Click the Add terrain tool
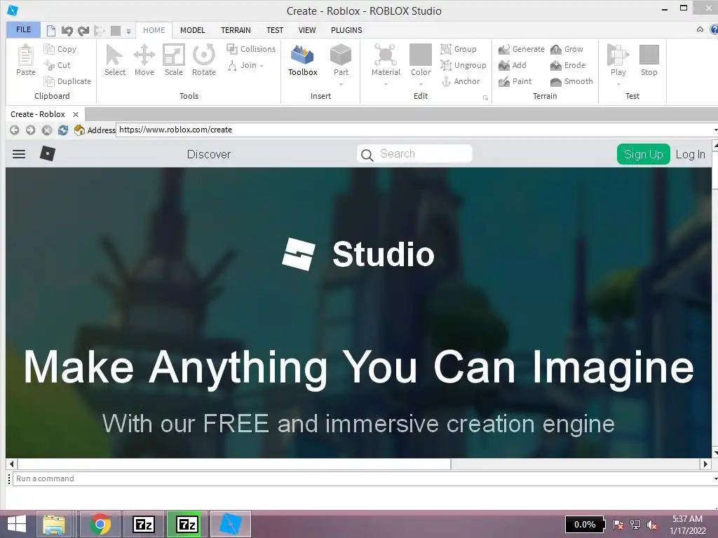718x538 pixels. pos(513,65)
